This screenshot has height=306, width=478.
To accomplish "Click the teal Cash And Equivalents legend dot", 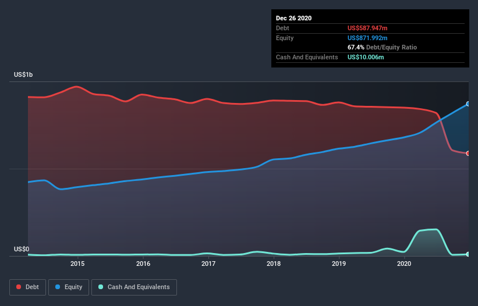I will pos(101,287).
